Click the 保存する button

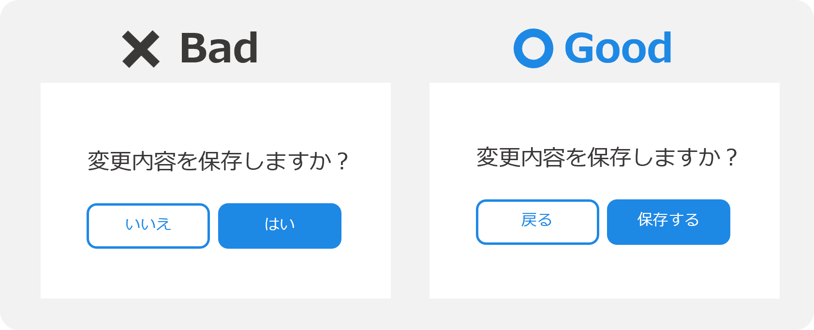(668, 222)
